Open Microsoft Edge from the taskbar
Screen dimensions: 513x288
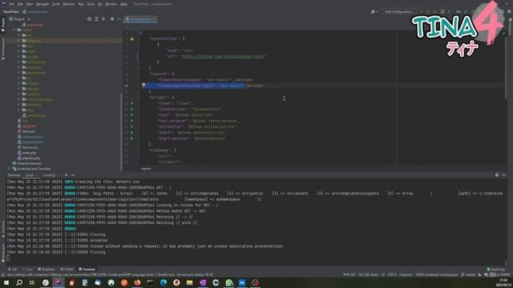click(x=164, y=282)
